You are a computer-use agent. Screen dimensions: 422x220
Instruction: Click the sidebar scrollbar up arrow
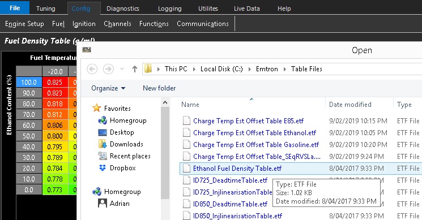(165, 102)
